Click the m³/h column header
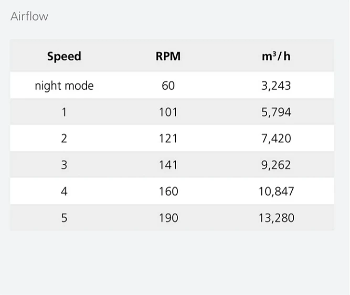The height and width of the screenshot is (295, 350). pyautogui.click(x=276, y=56)
